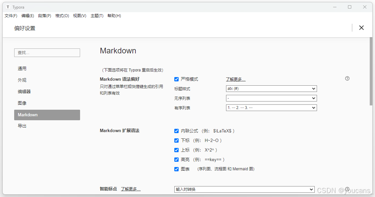Maximize the Typora window
This screenshot has width=375, height=197.
(350, 7)
